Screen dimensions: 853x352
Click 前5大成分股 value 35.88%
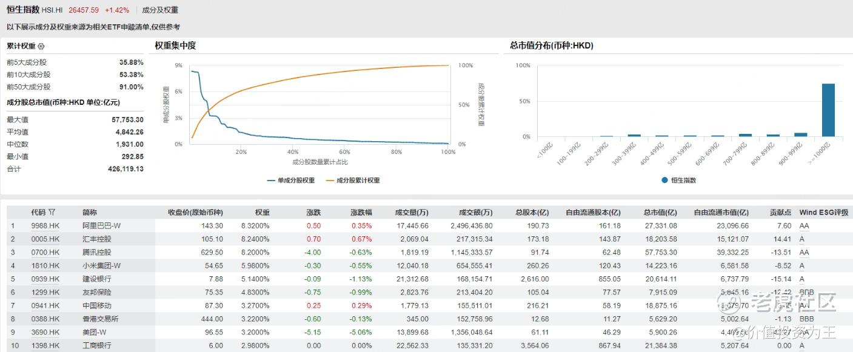click(x=132, y=62)
